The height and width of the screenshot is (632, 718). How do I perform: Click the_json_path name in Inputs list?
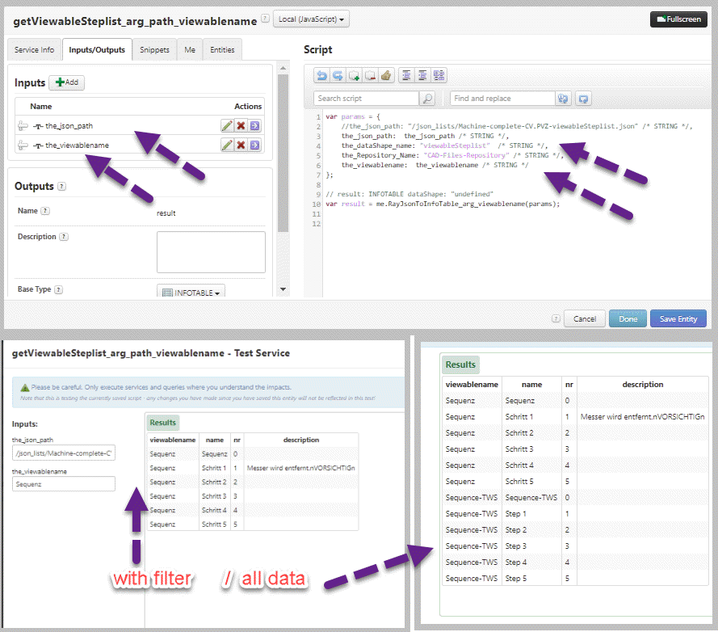click(x=69, y=125)
